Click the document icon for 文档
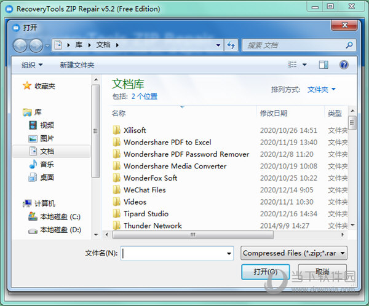This screenshot has width=369, height=306. pos(33,151)
